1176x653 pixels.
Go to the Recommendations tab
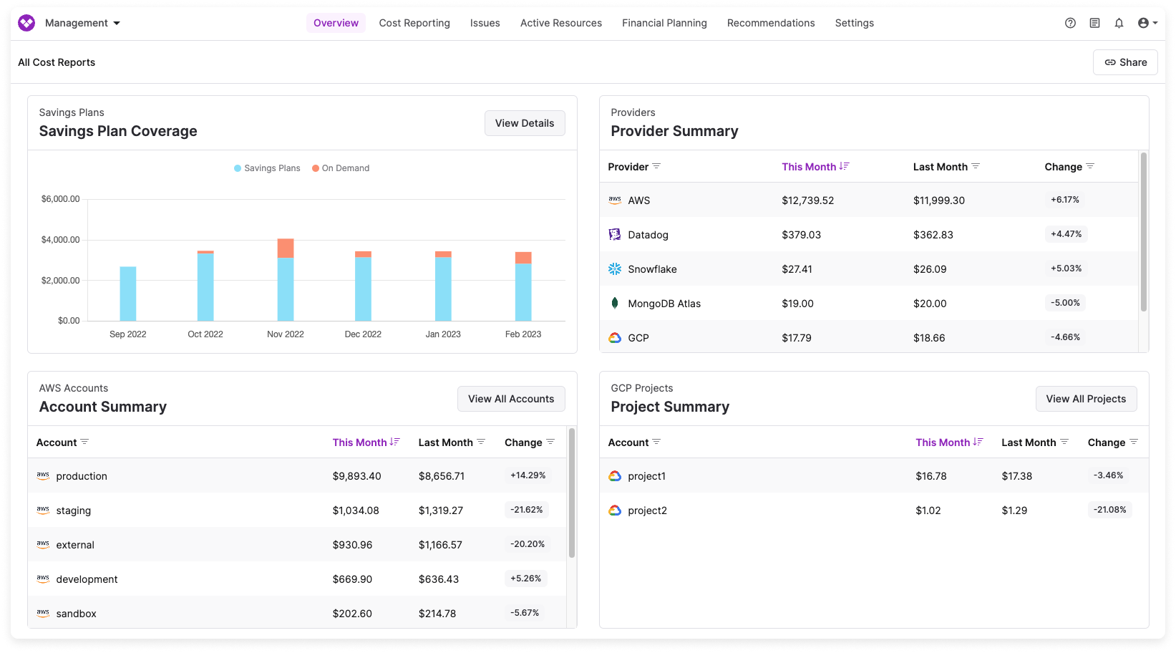click(x=771, y=23)
